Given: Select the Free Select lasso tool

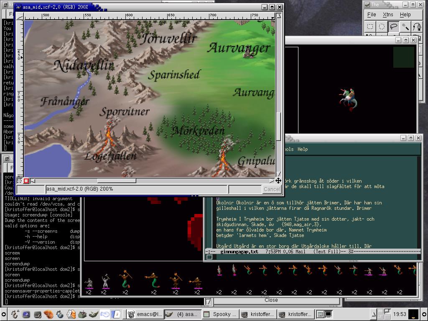Looking at the screenshot, I should click(x=393, y=27).
